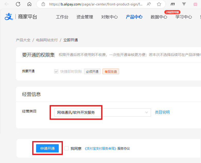This screenshot has height=163, width=201.
Task: Open the 经营类目 dropdown selector
Action: [x=102, y=112]
